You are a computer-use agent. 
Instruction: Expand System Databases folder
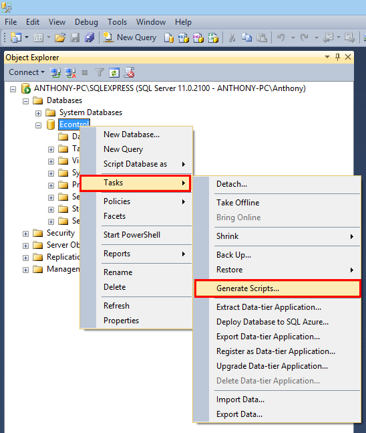tap(38, 113)
